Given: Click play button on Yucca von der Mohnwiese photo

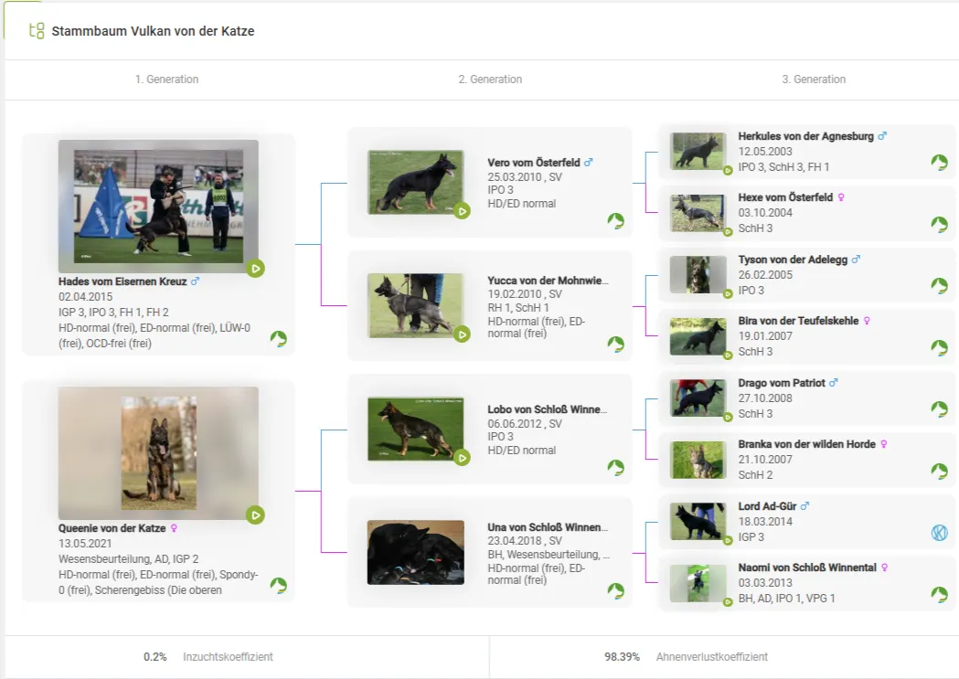Looking at the screenshot, I should [x=463, y=334].
